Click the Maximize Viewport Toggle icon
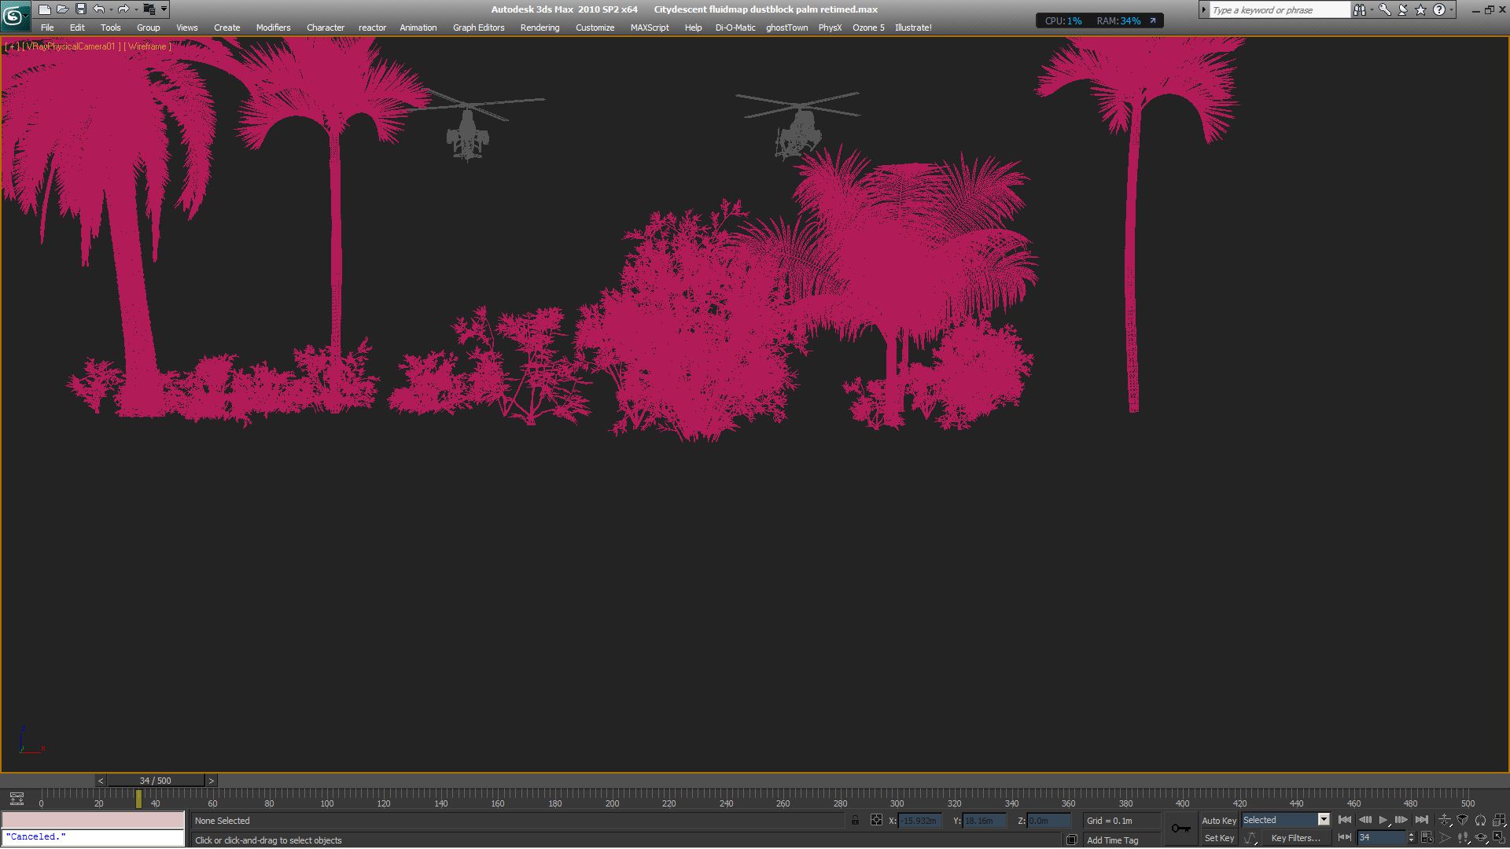Viewport: 1510px width, 849px height. [x=1499, y=838]
